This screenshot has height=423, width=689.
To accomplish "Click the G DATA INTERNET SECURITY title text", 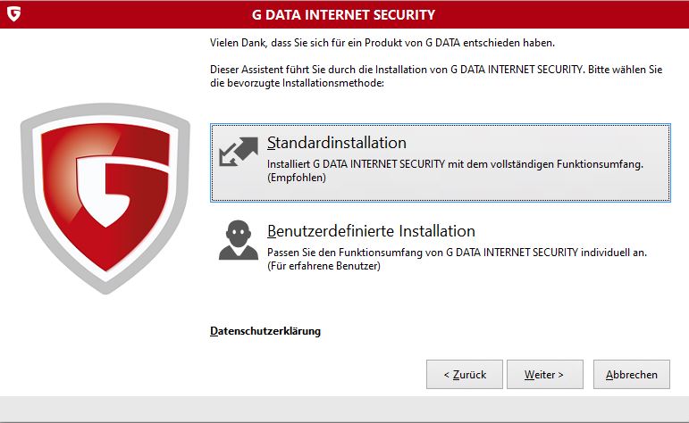I will (x=344, y=14).
